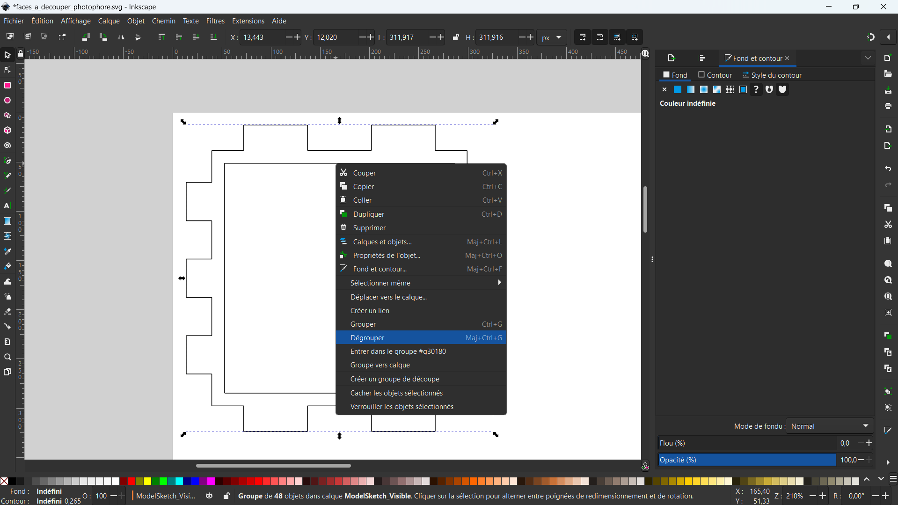
Task: Open the px units dropdown
Action: tap(552, 37)
